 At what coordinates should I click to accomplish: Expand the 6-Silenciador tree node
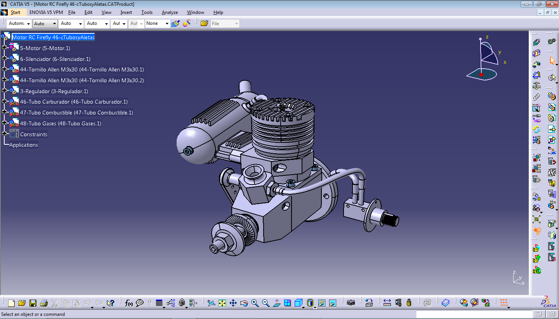(x=5, y=58)
